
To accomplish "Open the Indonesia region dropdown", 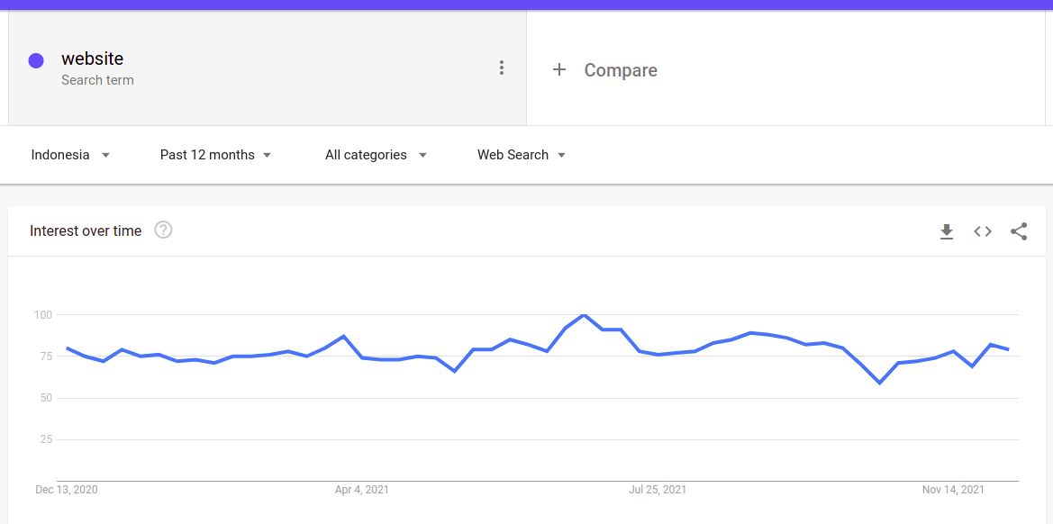I will pyautogui.click(x=70, y=155).
